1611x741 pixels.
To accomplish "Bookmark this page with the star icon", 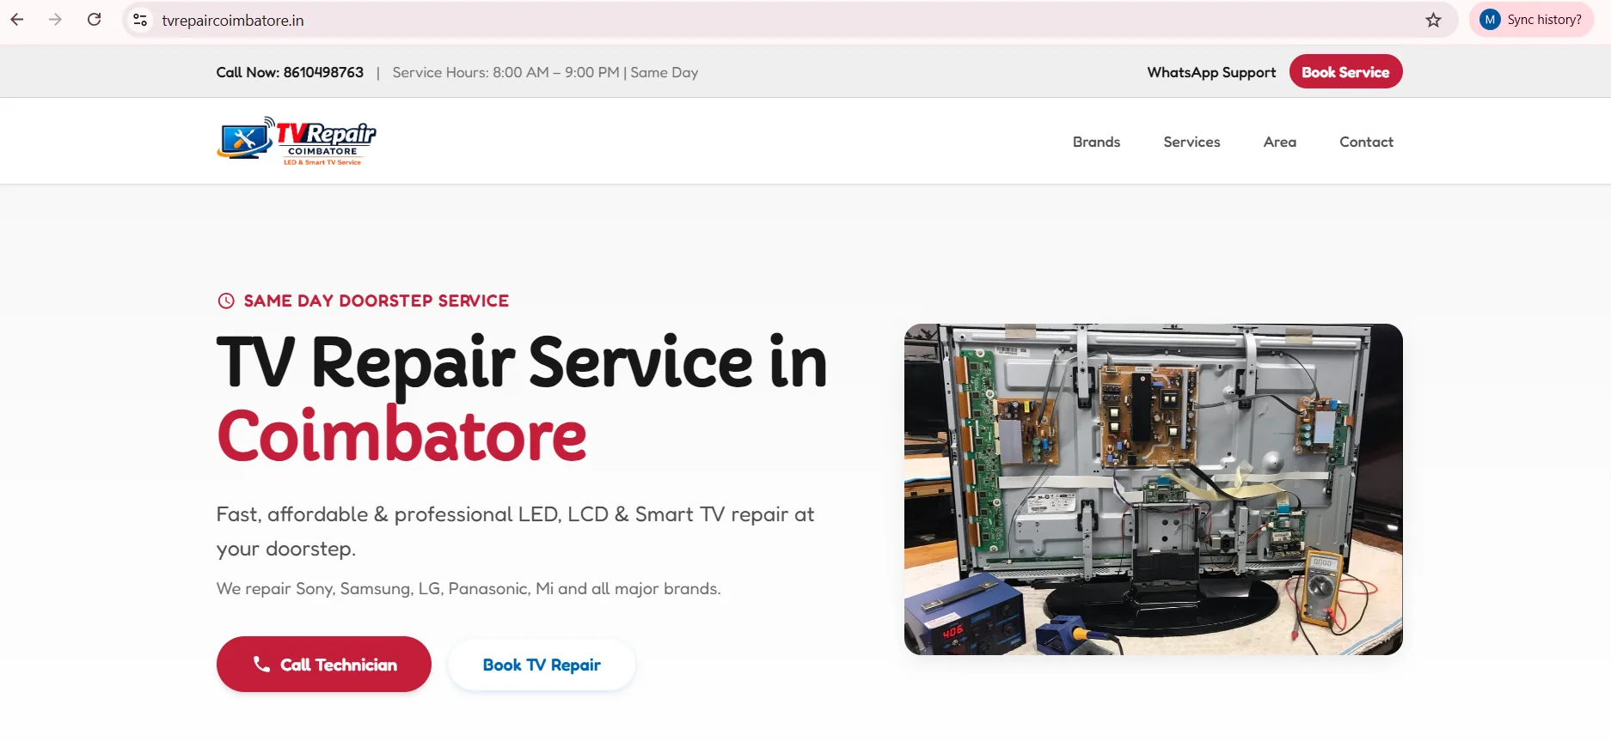I will 1433,20.
